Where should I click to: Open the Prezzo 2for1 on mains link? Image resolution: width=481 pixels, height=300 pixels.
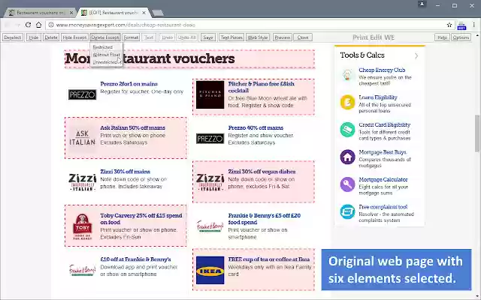[129, 84]
